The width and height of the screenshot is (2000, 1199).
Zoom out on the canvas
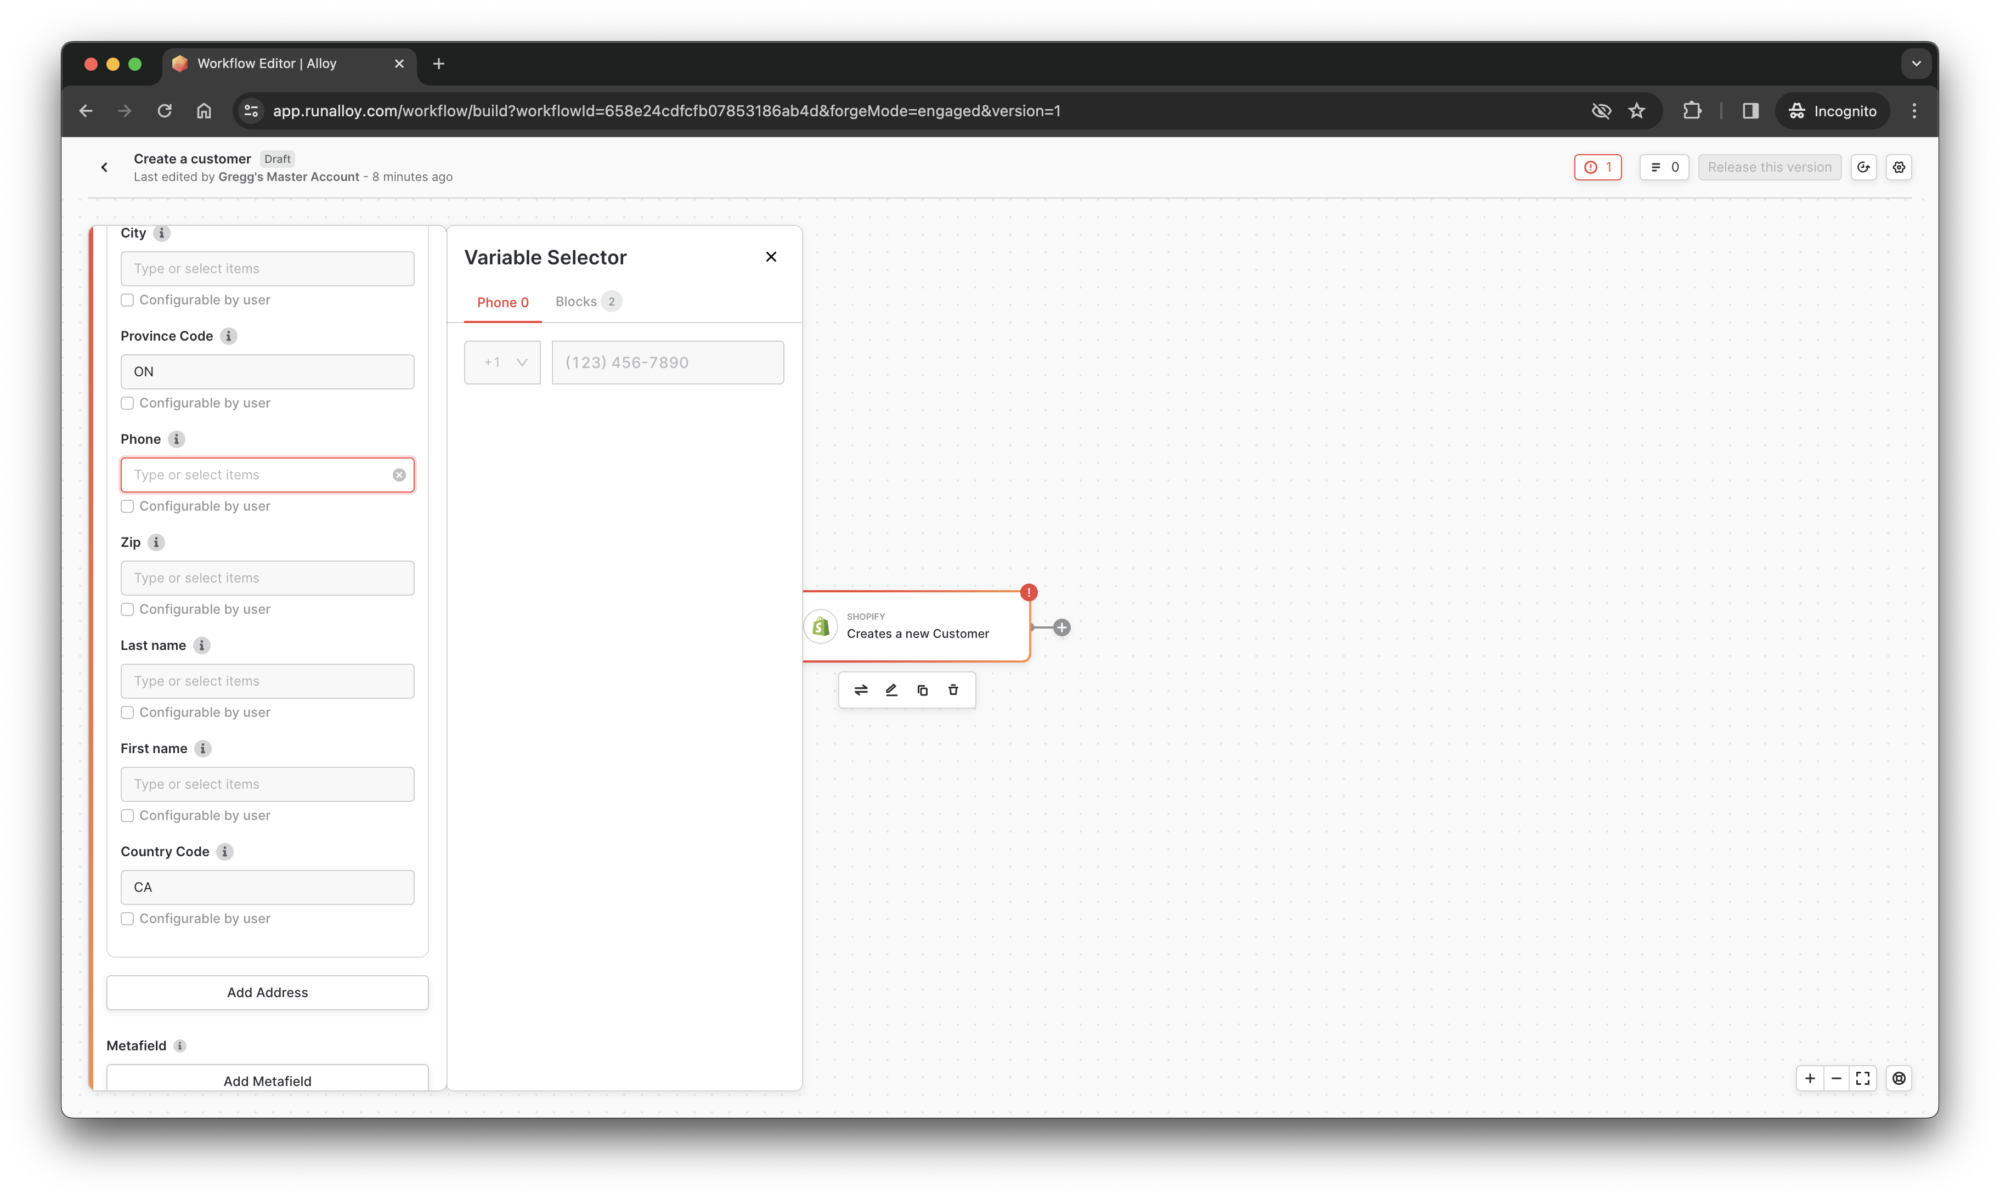(1836, 1079)
